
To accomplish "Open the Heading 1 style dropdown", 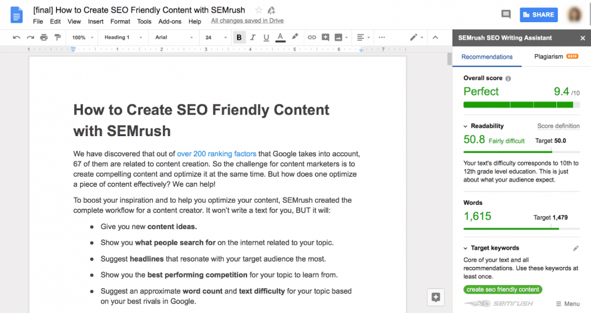I will pos(122,37).
